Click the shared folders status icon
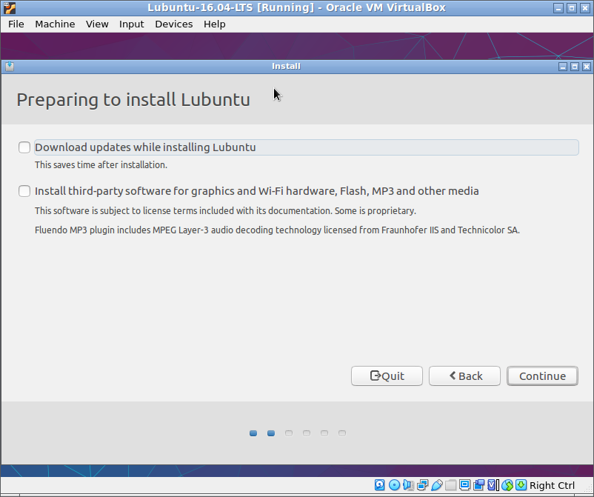594x497 pixels. [x=451, y=485]
